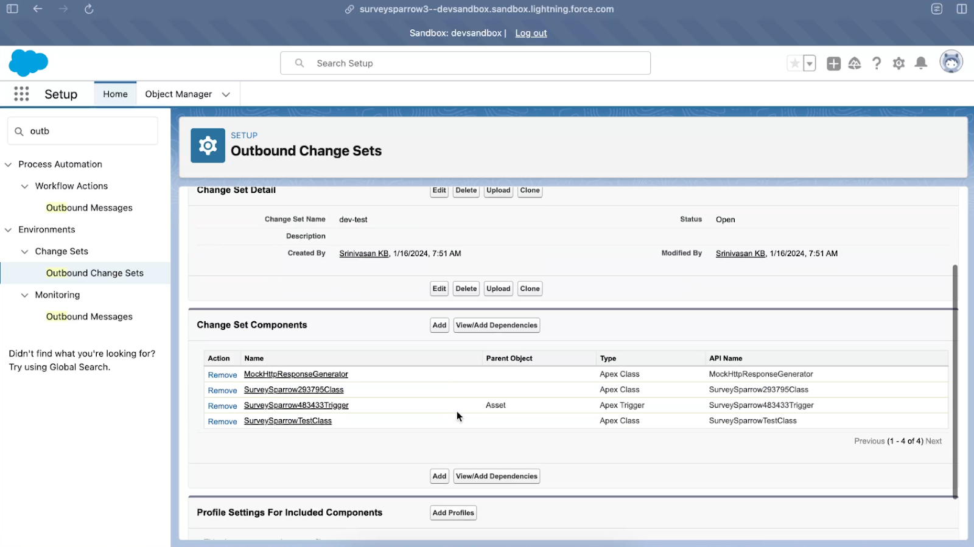
Task: Collapse the Change Sets tree node
Action: pyautogui.click(x=25, y=252)
